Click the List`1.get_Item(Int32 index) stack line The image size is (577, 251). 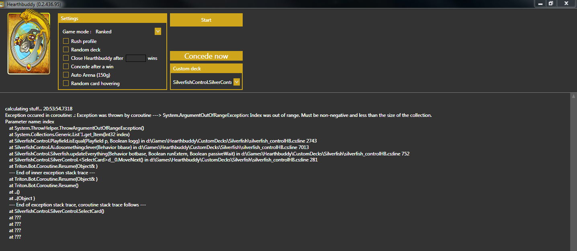click(x=69, y=135)
